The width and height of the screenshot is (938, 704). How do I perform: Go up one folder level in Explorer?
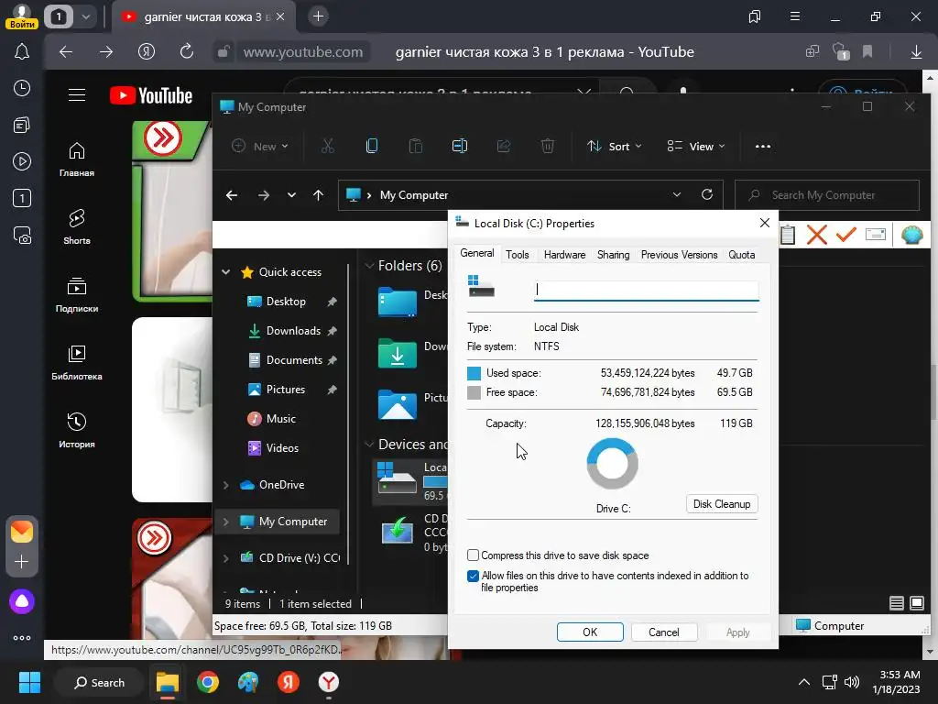(x=318, y=195)
